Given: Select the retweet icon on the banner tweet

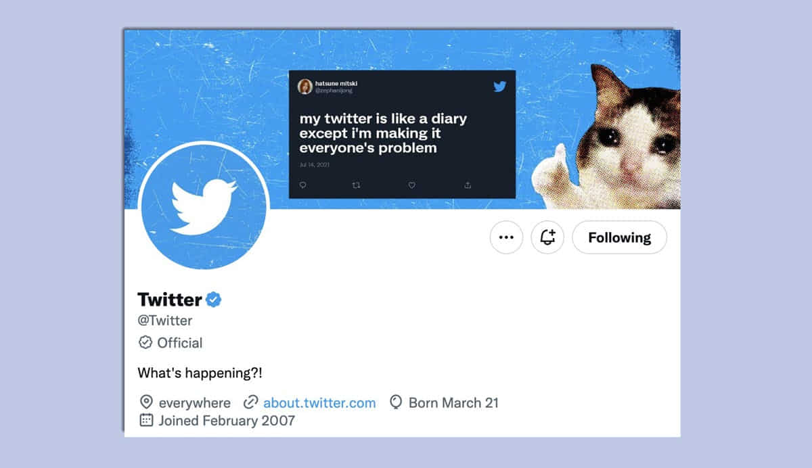Looking at the screenshot, I should point(357,185).
